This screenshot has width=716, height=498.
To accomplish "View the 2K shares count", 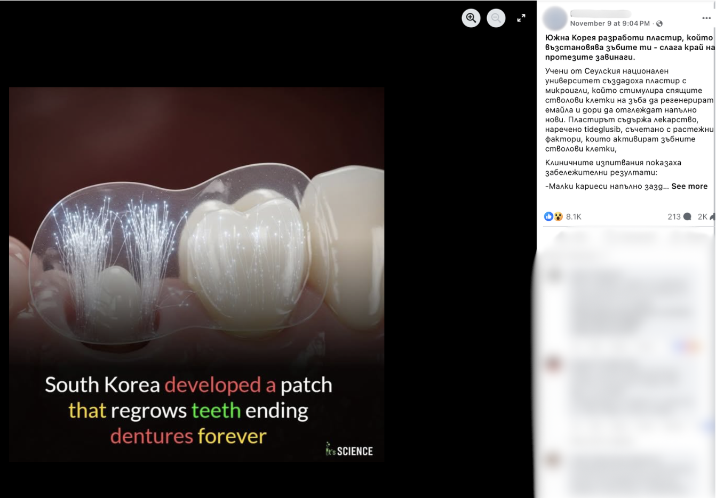I will point(702,216).
